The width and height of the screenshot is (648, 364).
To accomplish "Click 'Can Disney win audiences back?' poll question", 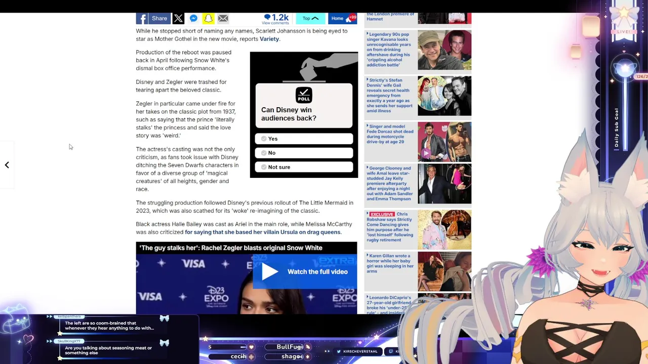I will click(x=289, y=114).
